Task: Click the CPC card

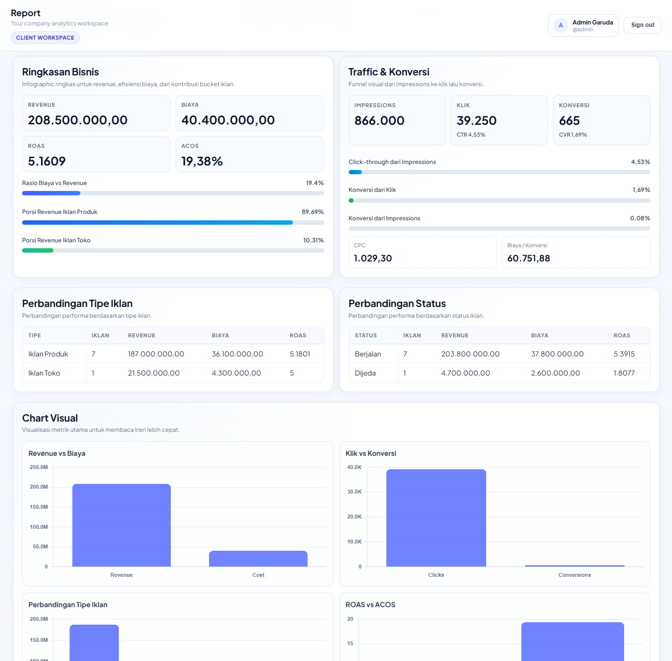Action: tap(423, 253)
